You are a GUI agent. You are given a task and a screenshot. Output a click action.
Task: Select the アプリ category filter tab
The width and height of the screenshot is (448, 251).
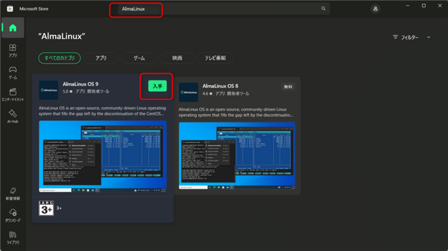(x=101, y=58)
